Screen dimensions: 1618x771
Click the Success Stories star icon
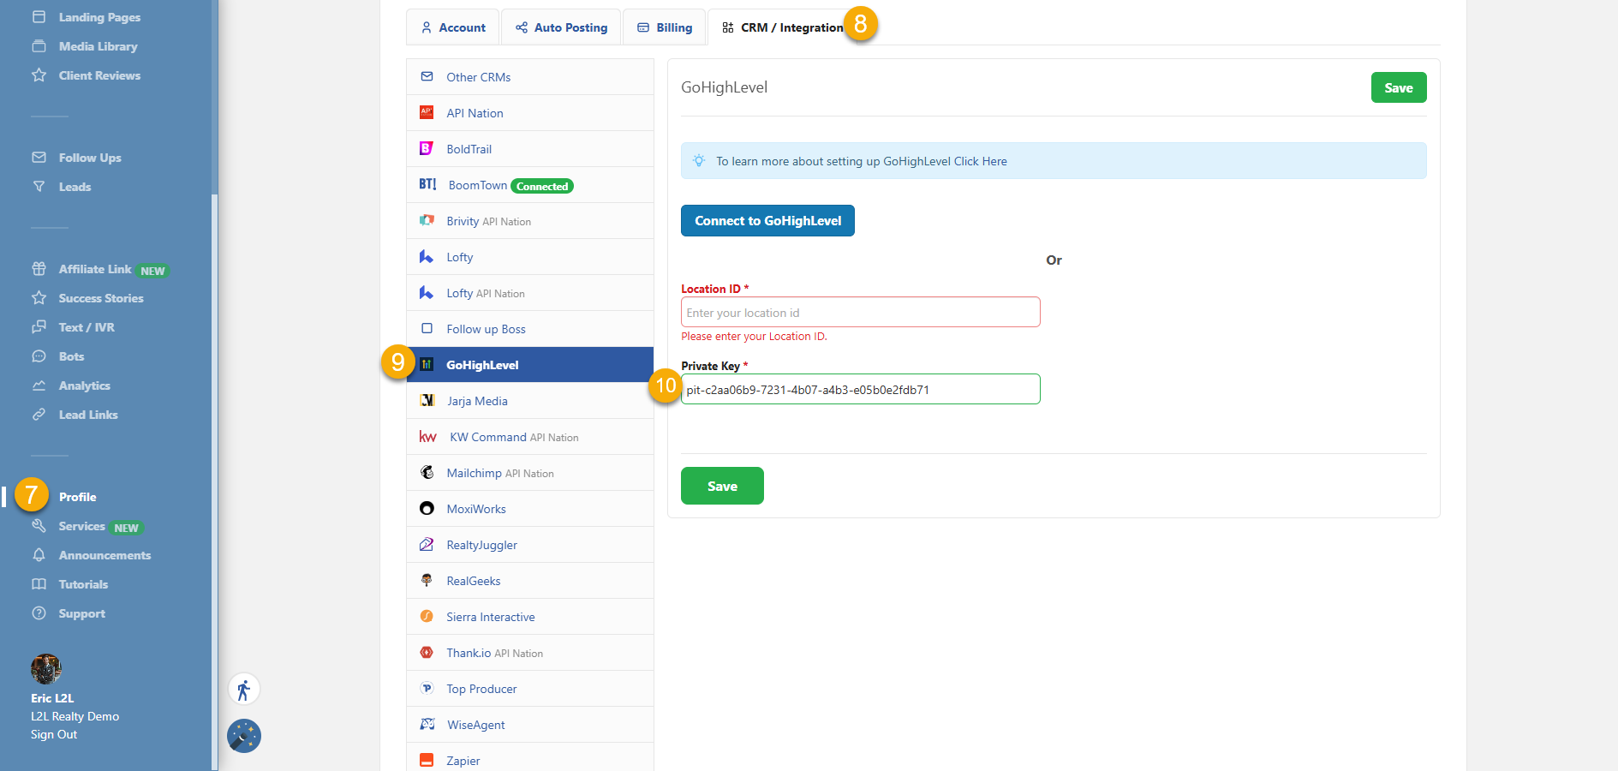[x=39, y=298]
